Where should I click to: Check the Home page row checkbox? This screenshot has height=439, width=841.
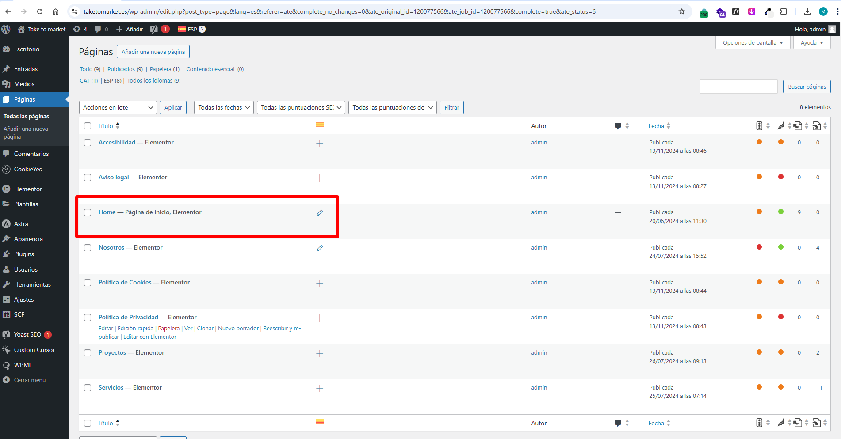[88, 212]
